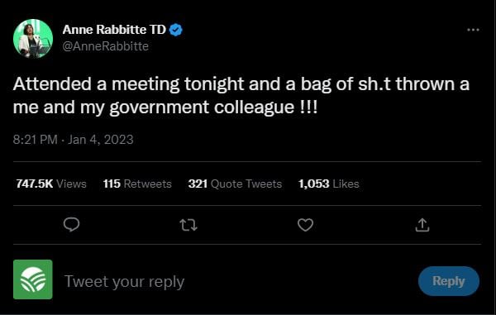Click the tweet text about the meeting
The height and width of the screenshot is (315, 496).
click(241, 96)
